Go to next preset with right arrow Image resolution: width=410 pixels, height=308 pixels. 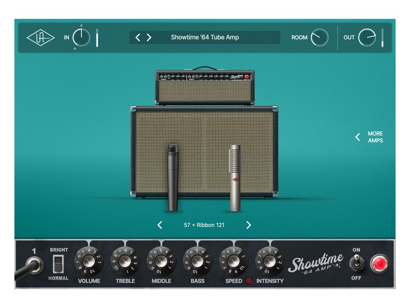click(149, 37)
